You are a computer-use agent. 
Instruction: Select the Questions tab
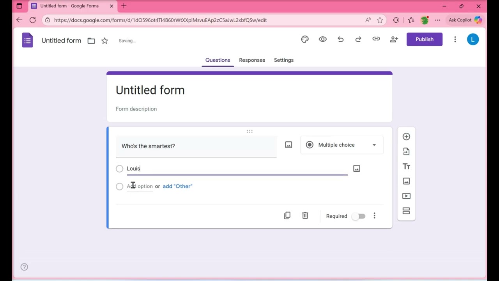[x=218, y=60]
